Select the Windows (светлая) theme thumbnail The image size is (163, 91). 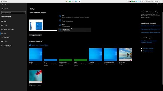point(110,55)
